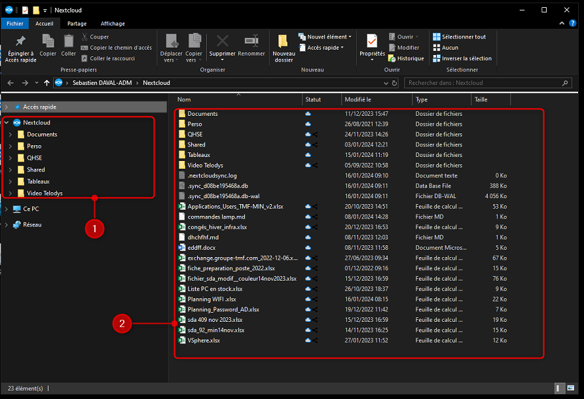
Task: Open address bar history dropdown
Action: [x=386, y=83]
